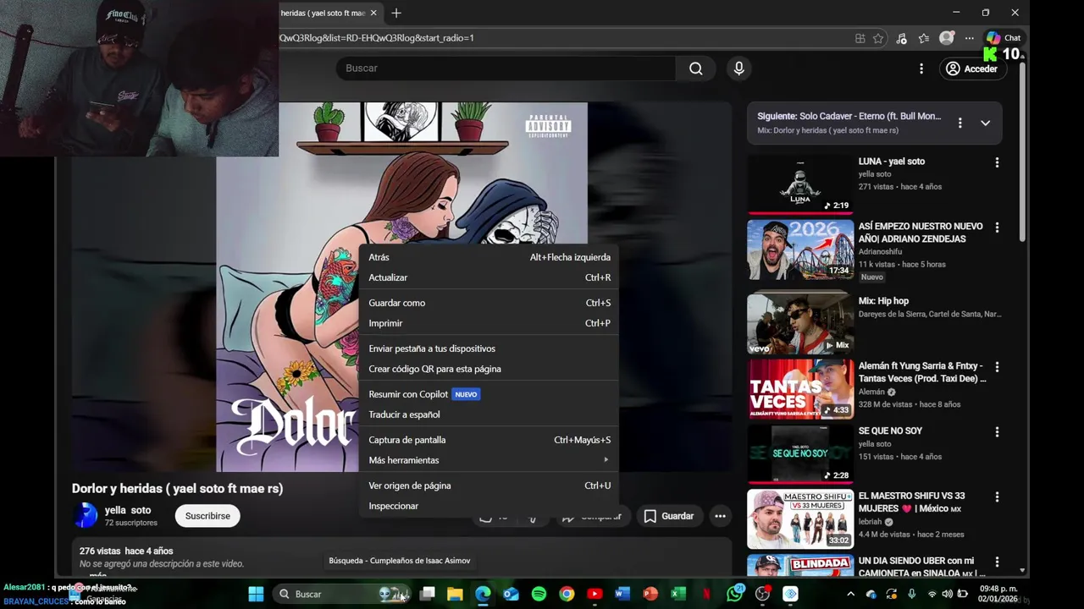Open Outlook from the taskbar
Image resolution: width=1084 pixels, height=609 pixels.
pyautogui.click(x=511, y=594)
